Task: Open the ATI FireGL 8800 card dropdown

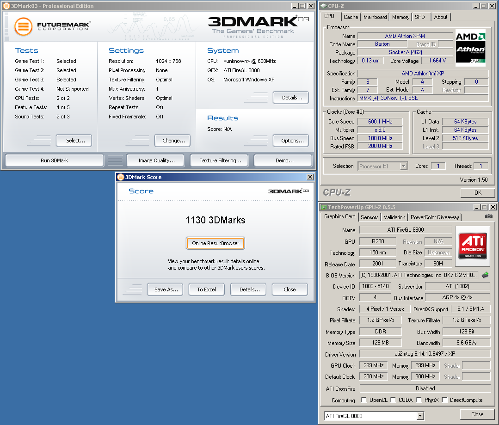Action: pyautogui.click(x=420, y=416)
